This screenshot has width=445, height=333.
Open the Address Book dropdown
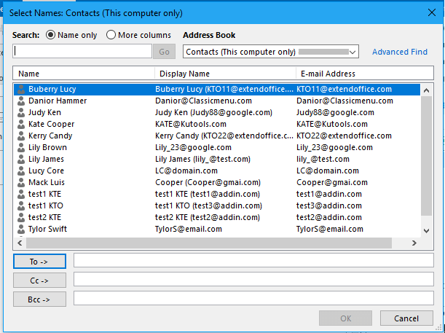tap(353, 52)
